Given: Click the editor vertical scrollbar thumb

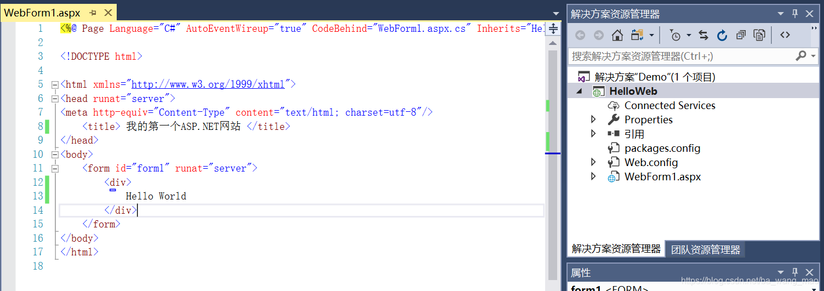Looking at the screenshot, I should (x=553, y=164).
